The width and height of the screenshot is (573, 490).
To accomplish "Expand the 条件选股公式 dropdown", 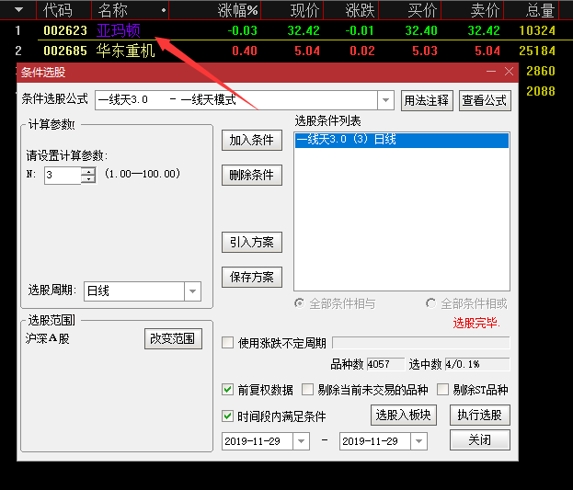I will 386,100.
